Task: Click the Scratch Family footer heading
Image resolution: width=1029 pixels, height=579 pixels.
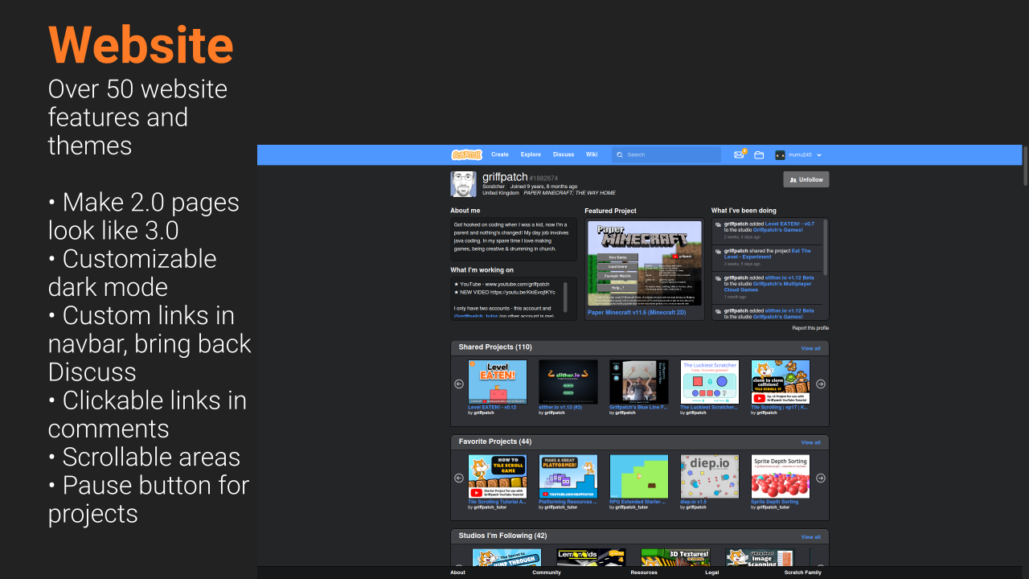Action: tap(803, 573)
